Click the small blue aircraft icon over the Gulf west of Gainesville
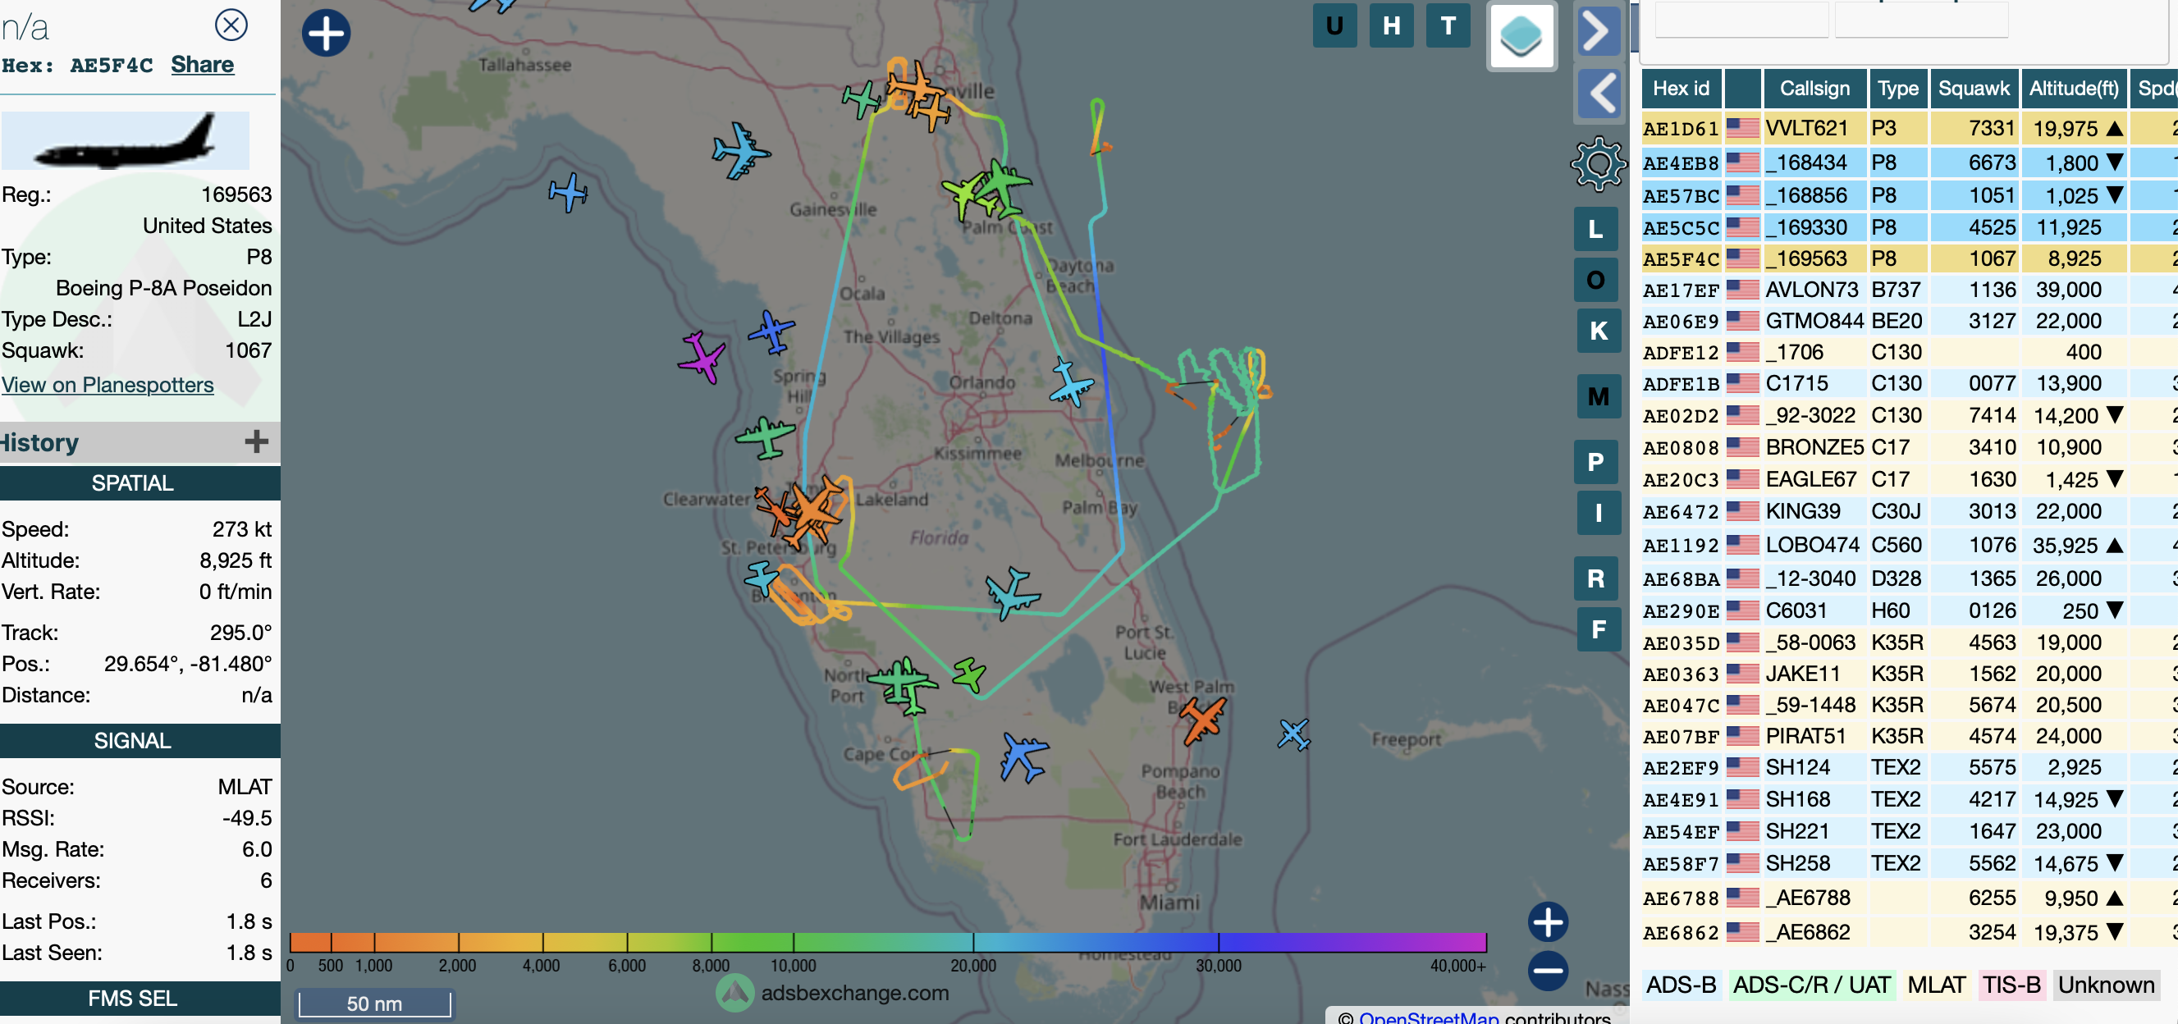This screenshot has width=2178, height=1024. [568, 193]
